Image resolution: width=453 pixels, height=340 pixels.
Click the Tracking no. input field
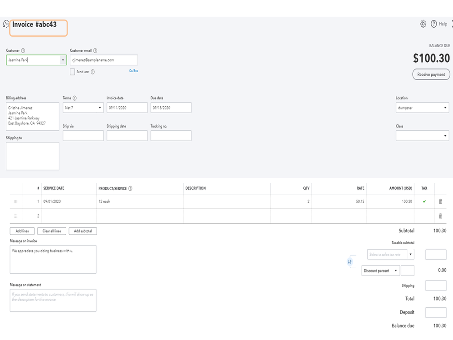pos(171,136)
